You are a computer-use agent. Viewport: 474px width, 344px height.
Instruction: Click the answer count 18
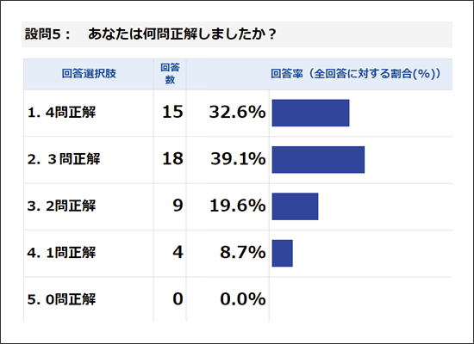[x=172, y=159]
